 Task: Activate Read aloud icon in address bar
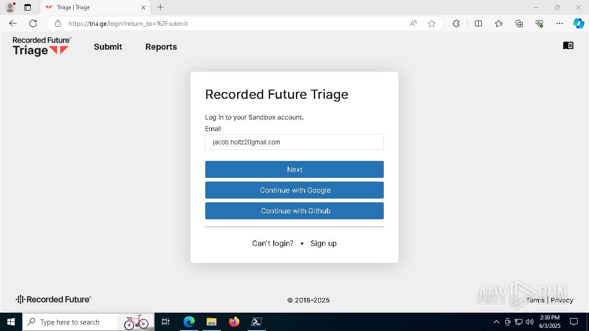pos(413,23)
